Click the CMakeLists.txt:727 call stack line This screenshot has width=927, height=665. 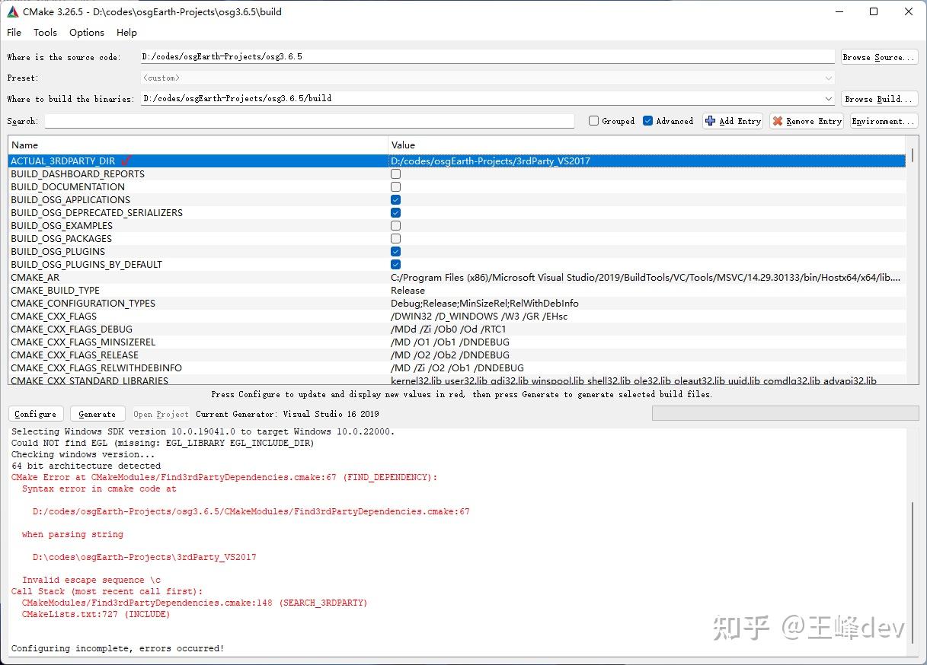pyautogui.click(x=96, y=614)
